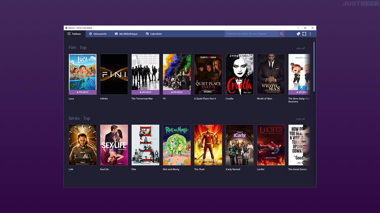The image size is (380, 213).
Task: Open the Cruella movie poster
Action: click(240, 74)
